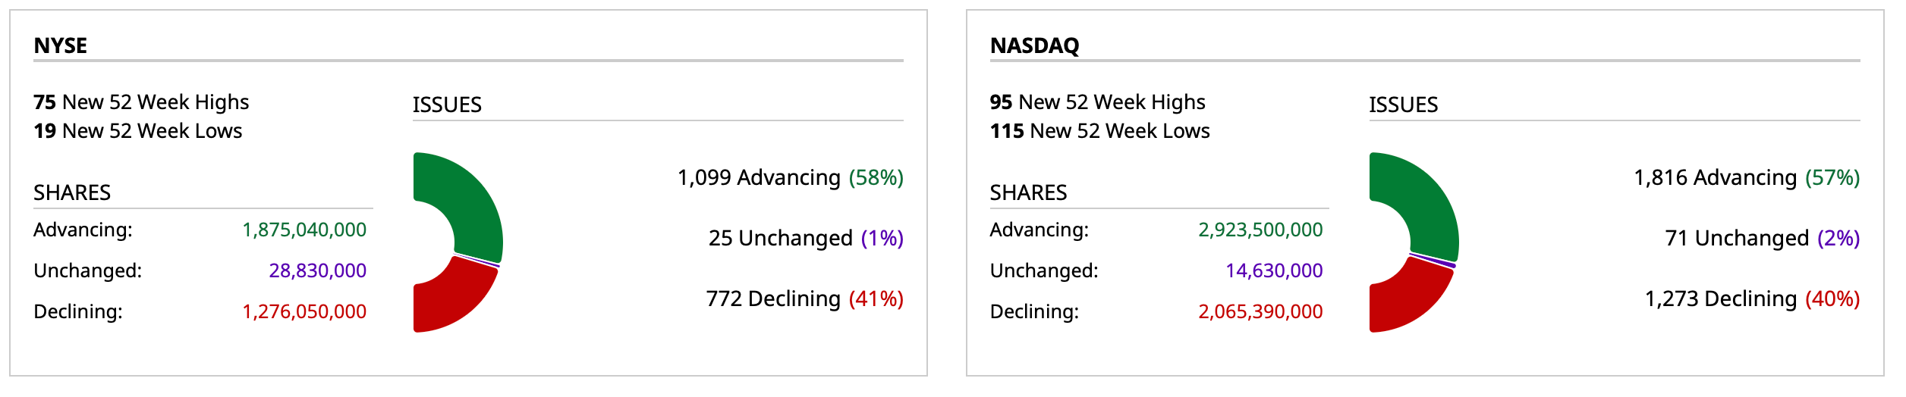Click NASDAQ 115 New 52 Week Lows

coord(1099,131)
